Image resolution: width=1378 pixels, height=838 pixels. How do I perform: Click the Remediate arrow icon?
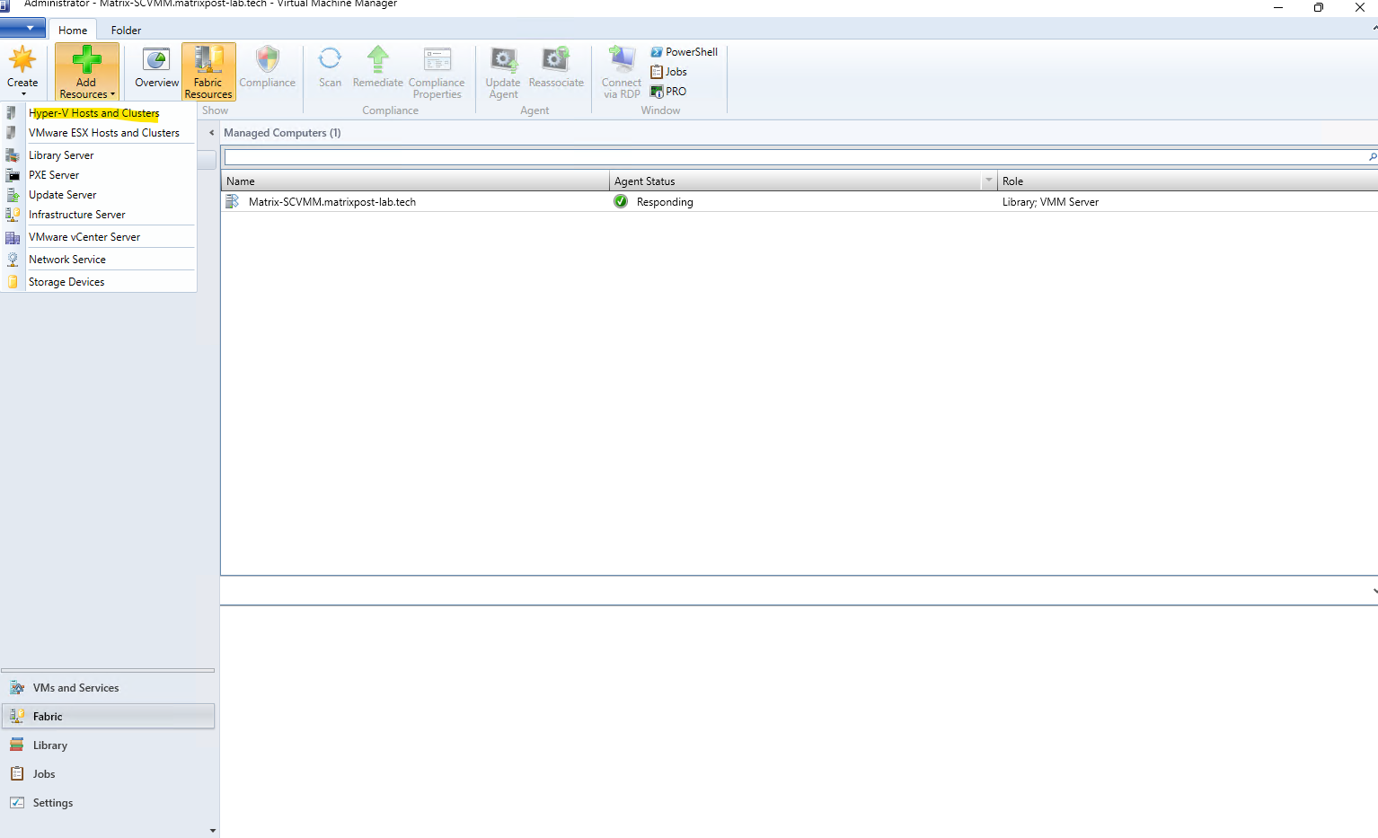point(378,59)
